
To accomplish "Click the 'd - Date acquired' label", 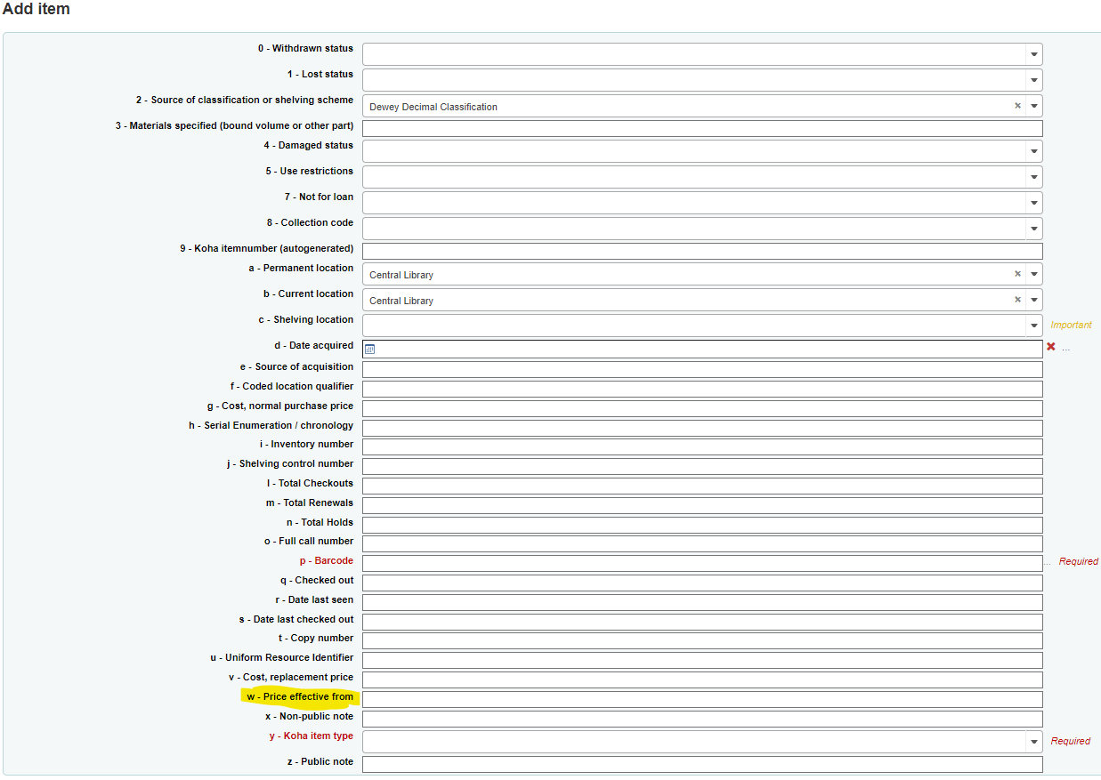I will pos(313,345).
